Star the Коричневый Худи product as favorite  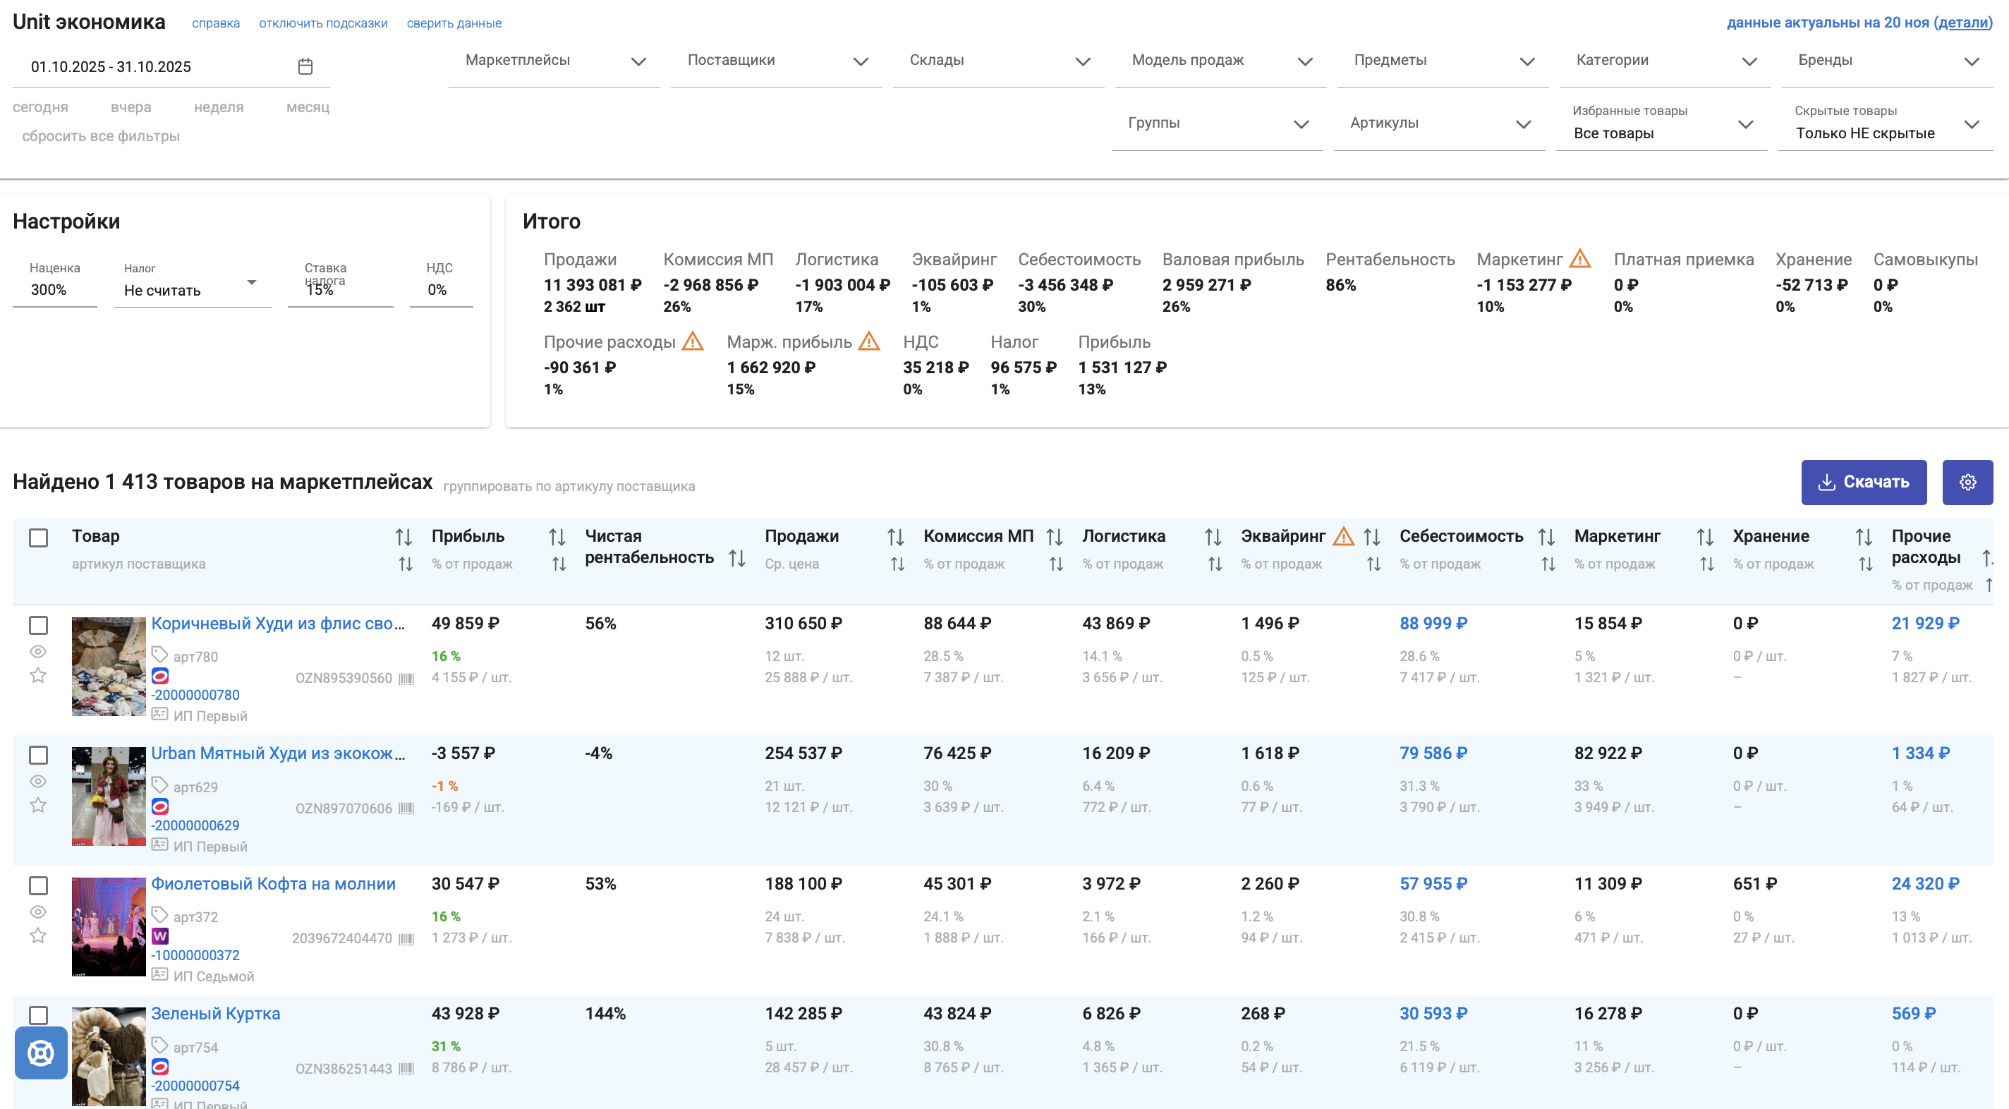click(37, 675)
